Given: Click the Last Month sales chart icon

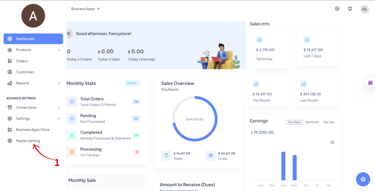Looking at the screenshot, I should [x=303, y=84].
